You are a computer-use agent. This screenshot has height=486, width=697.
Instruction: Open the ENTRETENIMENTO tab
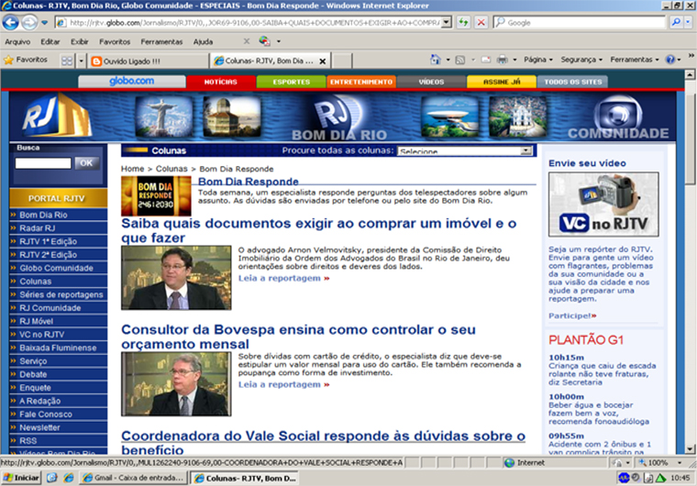pos(361,82)
